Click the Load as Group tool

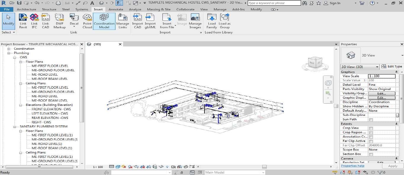click(x=225, y=21)
